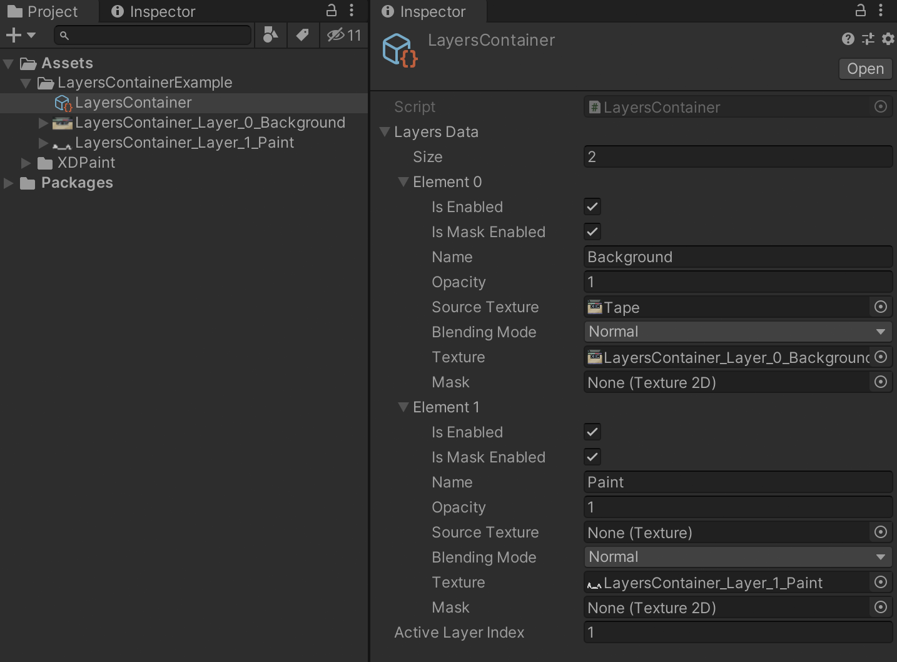Open object picker for Element 0 Source Texture

pyautogui.click(x=881, y=307)
